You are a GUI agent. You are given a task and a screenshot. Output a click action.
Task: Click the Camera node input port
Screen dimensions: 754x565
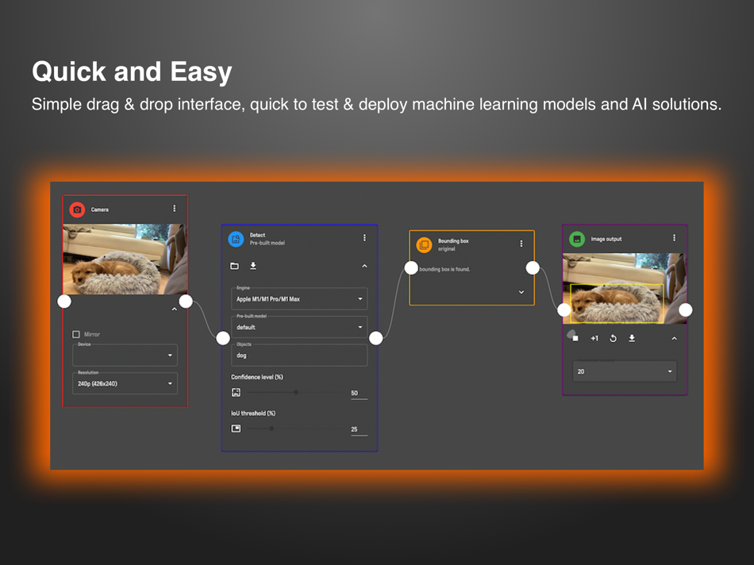(64, 302)
